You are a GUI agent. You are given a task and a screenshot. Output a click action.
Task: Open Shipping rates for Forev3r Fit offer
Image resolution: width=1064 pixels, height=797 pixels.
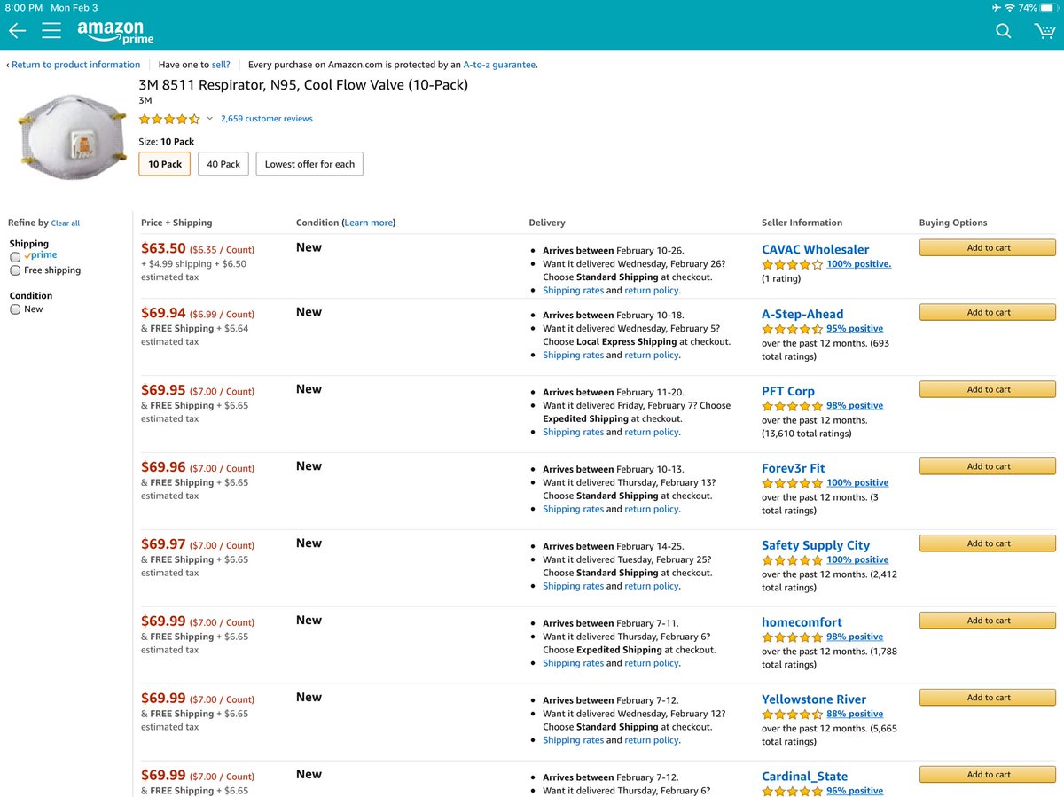pyautogui.click(x=573, y=510)
